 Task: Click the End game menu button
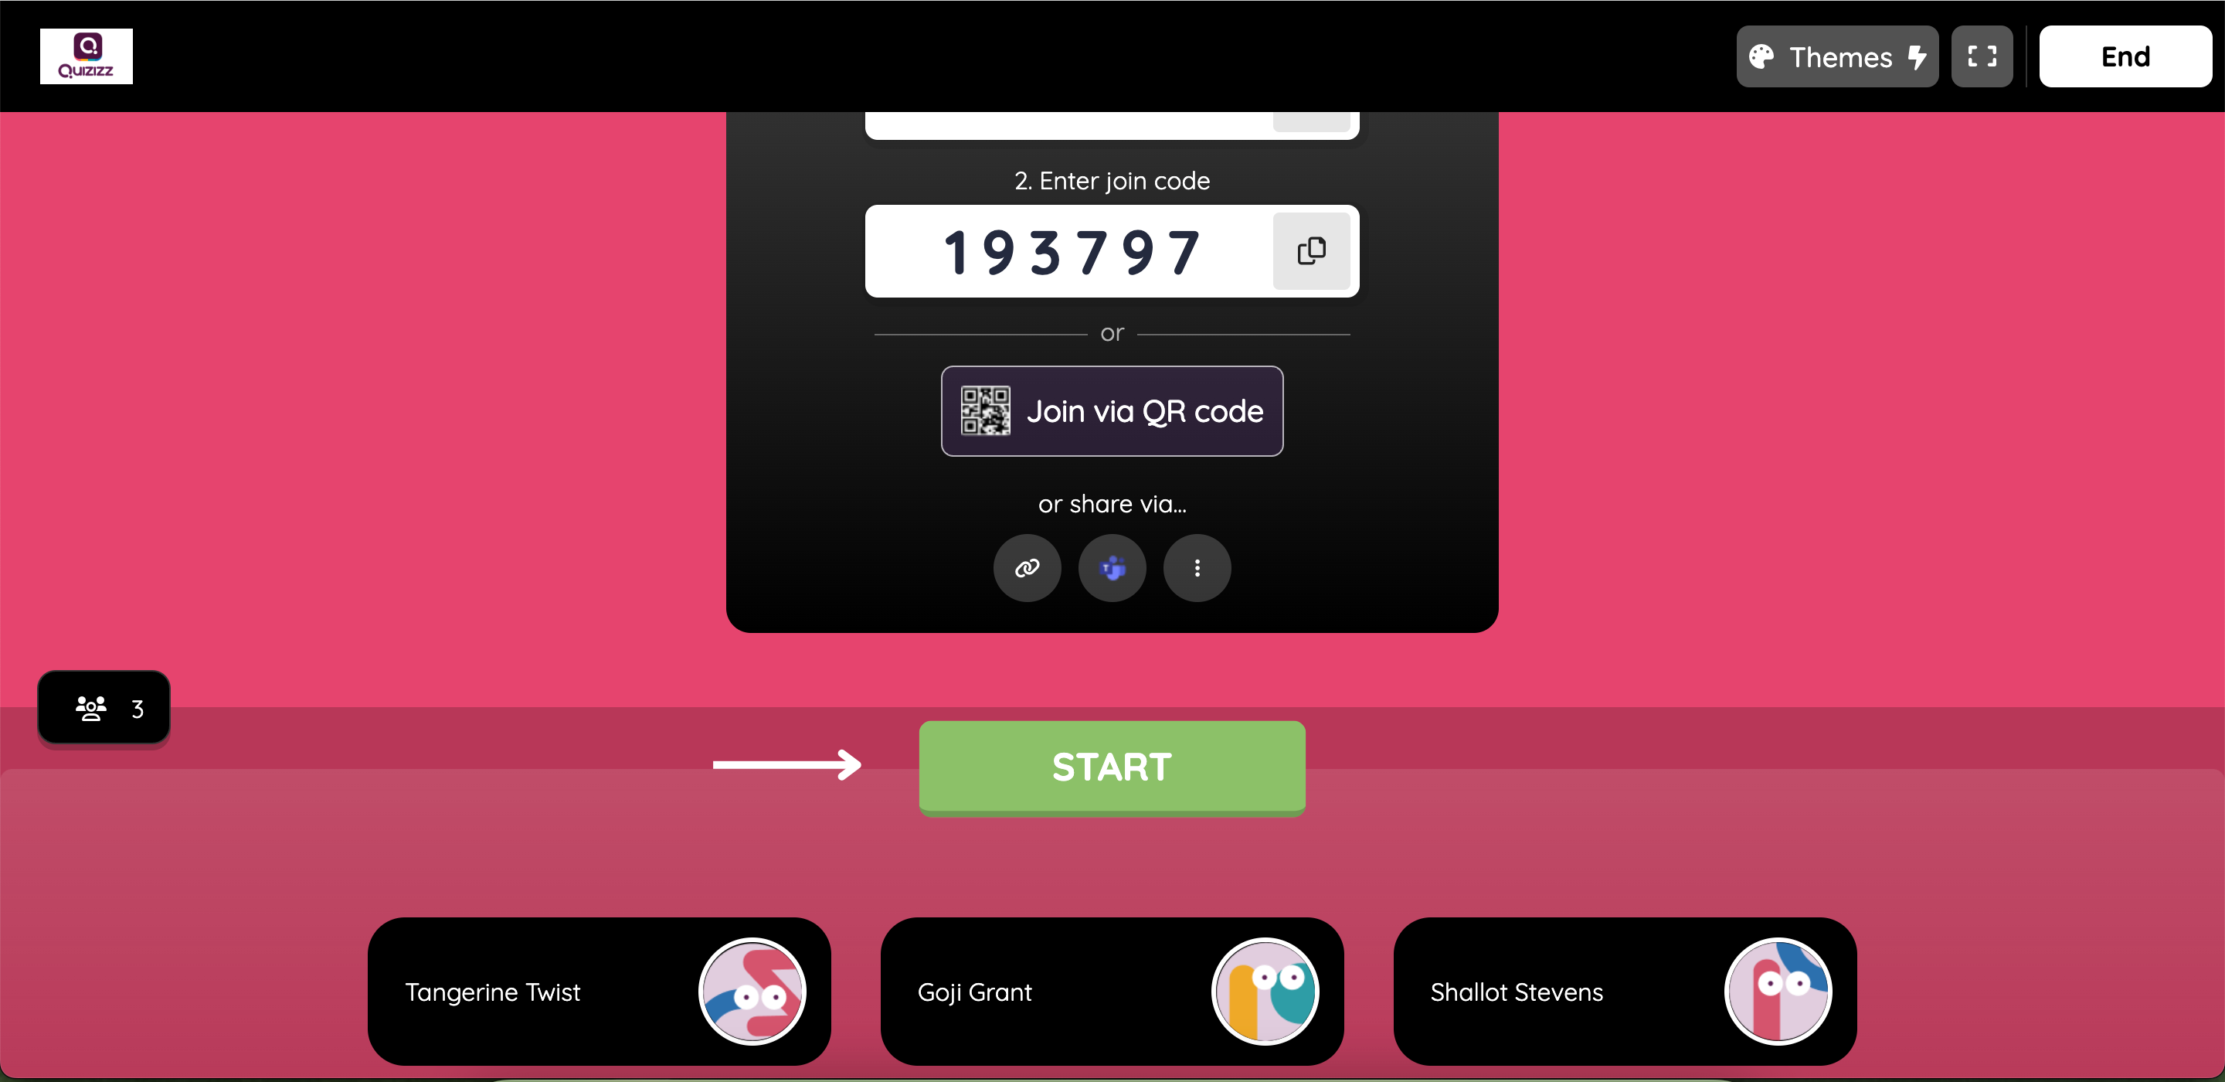click(x=2125, y=56)
